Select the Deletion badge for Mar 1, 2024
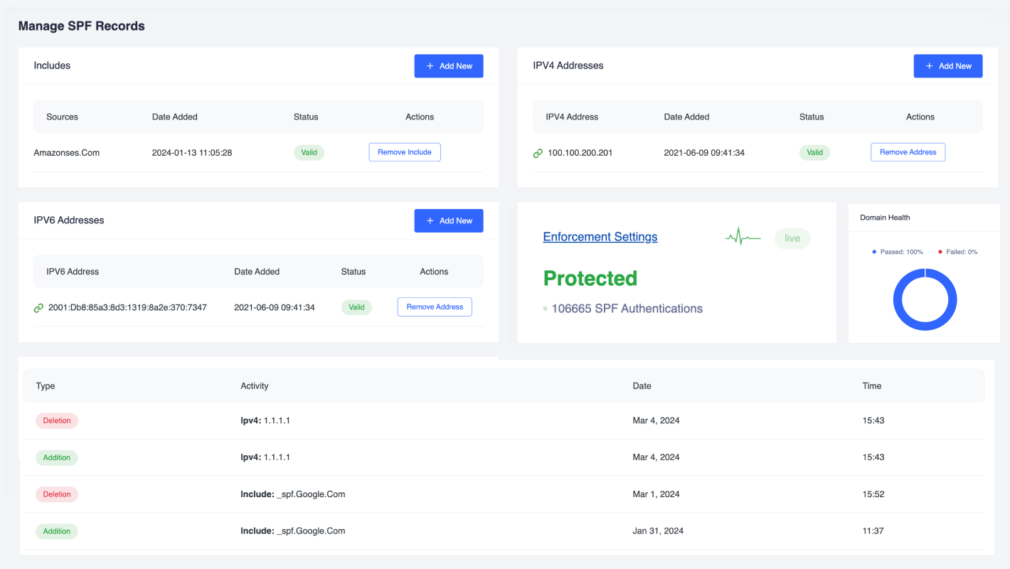Viewport: 1010px width, 569px height. click(57, 494)
